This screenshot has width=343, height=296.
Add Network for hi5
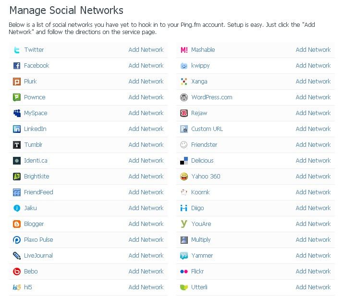point(146,287)
